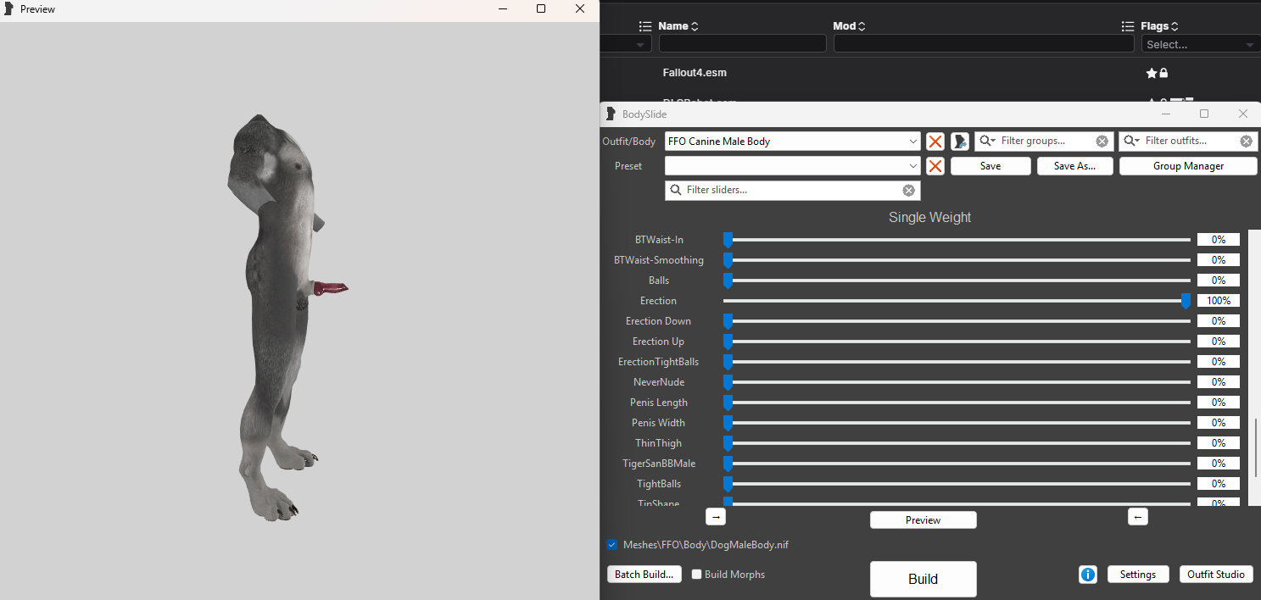The image size is (1261, 600).
Task: Sort plugins by the Mod column header
Action: click(849, 25)
